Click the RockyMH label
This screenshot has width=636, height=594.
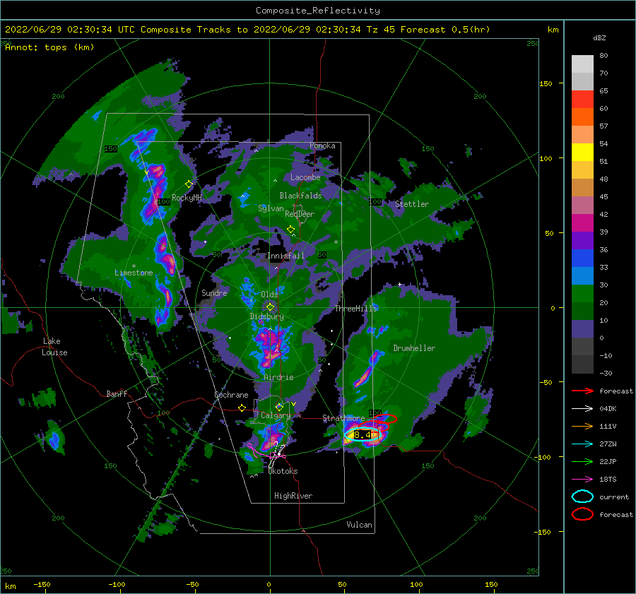point(187,198)
